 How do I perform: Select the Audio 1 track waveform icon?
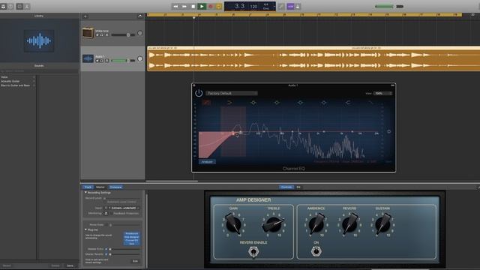tap(88, 58)
